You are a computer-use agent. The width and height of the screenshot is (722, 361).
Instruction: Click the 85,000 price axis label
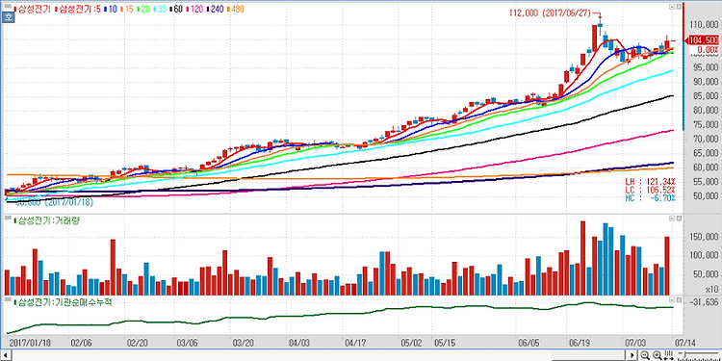[707, 96]
